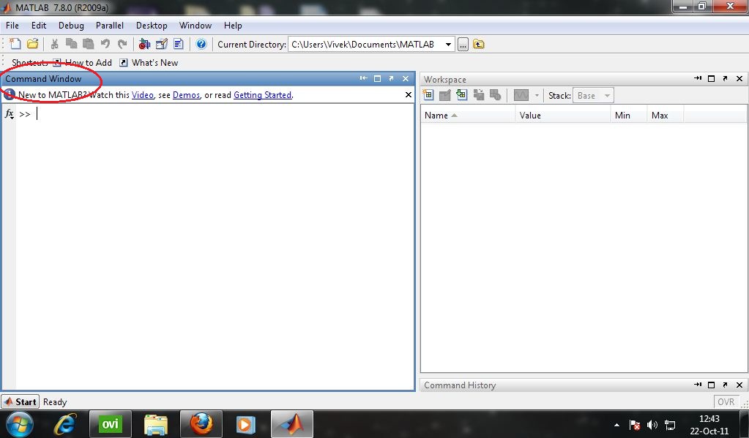Screen dimensions: 749x438
Task: Create a new M-file from the toolbar
Action: (13, 44)
